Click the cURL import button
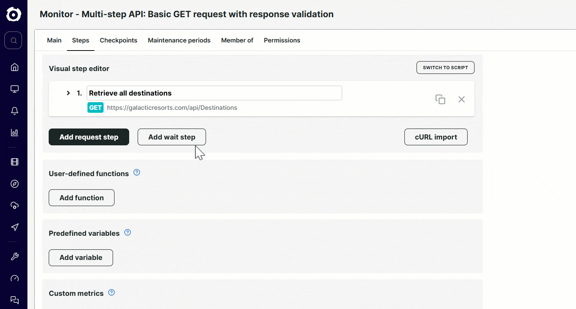Image resolution: width=576 pixels, height=309 pixels. 436,137
